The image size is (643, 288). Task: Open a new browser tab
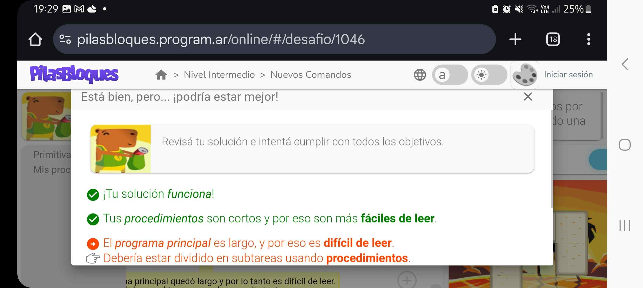pos(515,39)
